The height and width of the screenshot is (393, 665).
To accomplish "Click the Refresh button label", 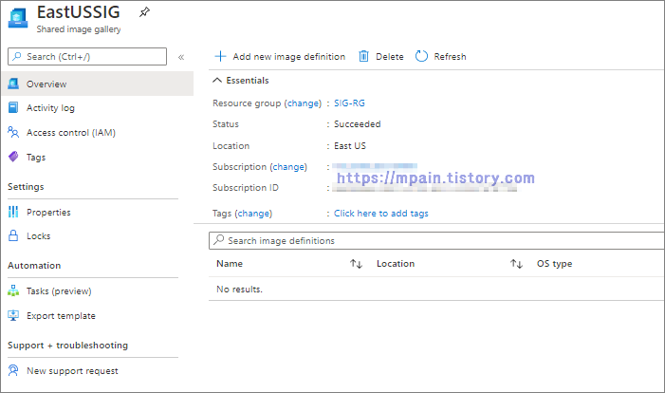I will pos(450,56).
